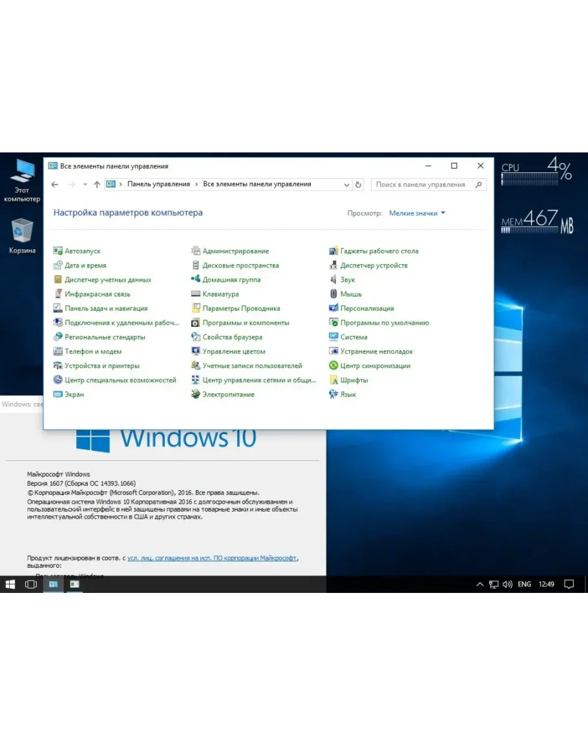
Task: Expand the address bar history dropdown
Action: pyautogui.click(x=347, y=185)
